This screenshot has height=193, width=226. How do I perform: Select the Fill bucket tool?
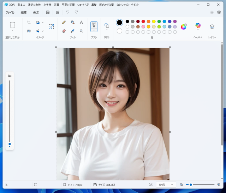(x=73, y=22)
